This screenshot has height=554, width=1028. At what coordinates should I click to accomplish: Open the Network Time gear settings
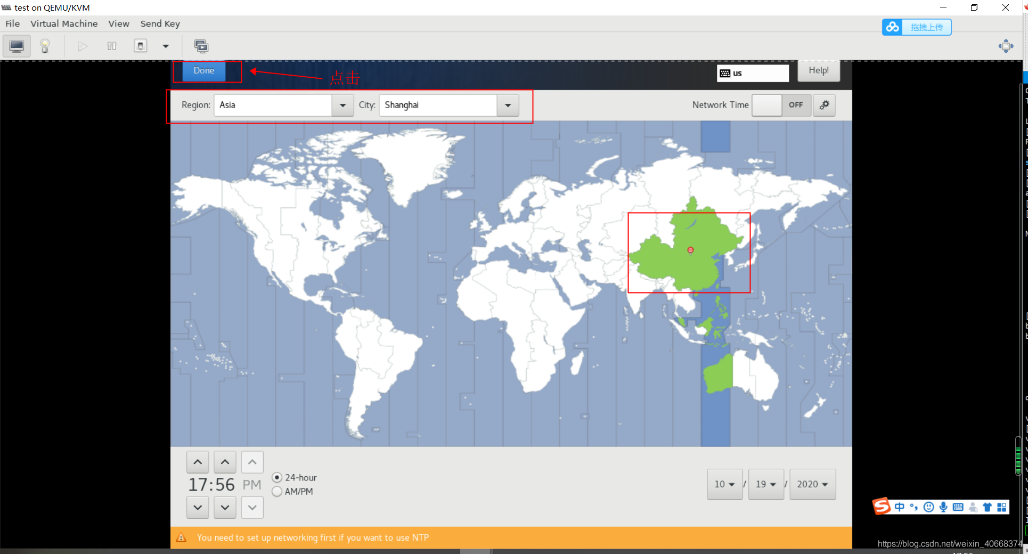tap(825, 105)
